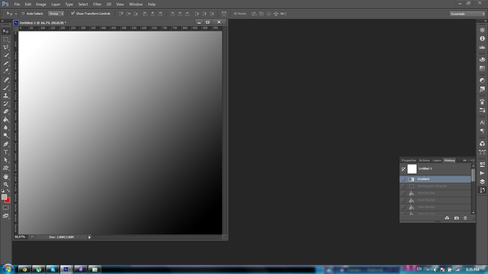Select the Zoom tool

[6, 184]
